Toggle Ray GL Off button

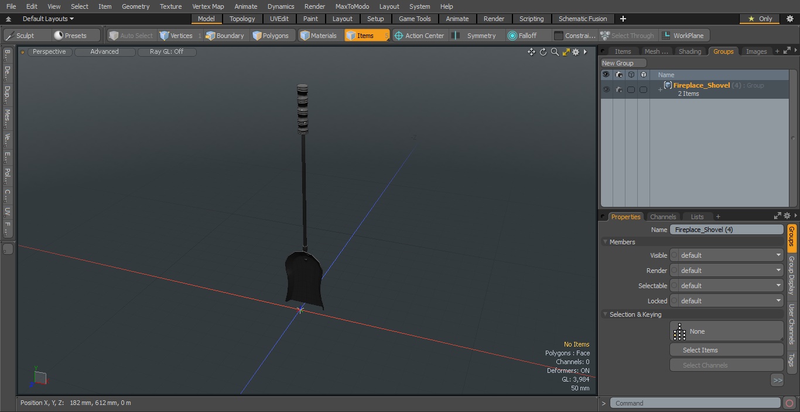click(166, 51)
